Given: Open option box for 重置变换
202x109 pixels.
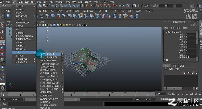Looking at the screenshot, I should 35,10.
